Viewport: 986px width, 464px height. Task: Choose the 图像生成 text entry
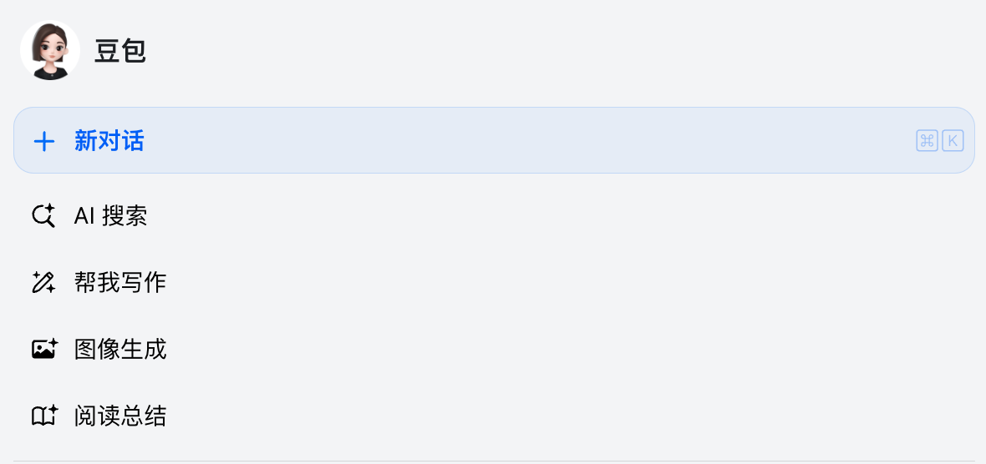click(x=120, y=349)
